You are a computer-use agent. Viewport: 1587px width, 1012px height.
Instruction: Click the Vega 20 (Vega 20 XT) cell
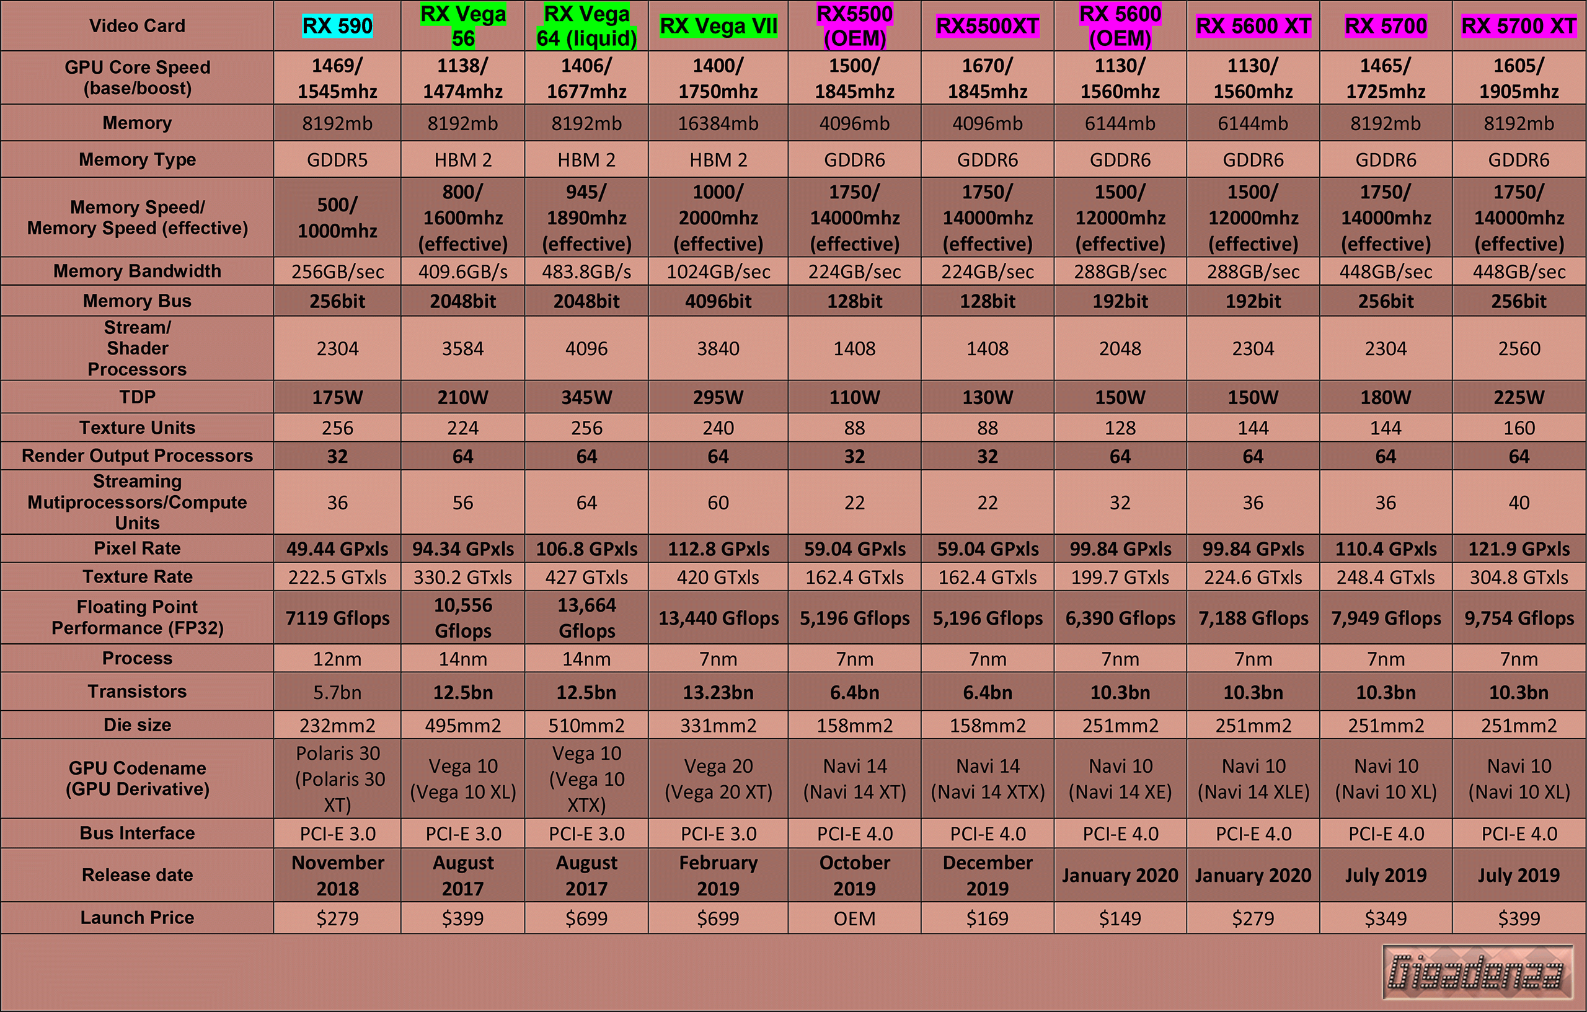pyautogui.click(x=718, y=779)
